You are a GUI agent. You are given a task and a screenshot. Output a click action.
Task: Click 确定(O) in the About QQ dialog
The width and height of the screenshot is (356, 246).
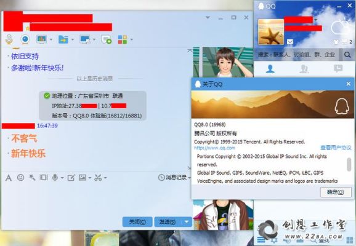coord(336,192)
